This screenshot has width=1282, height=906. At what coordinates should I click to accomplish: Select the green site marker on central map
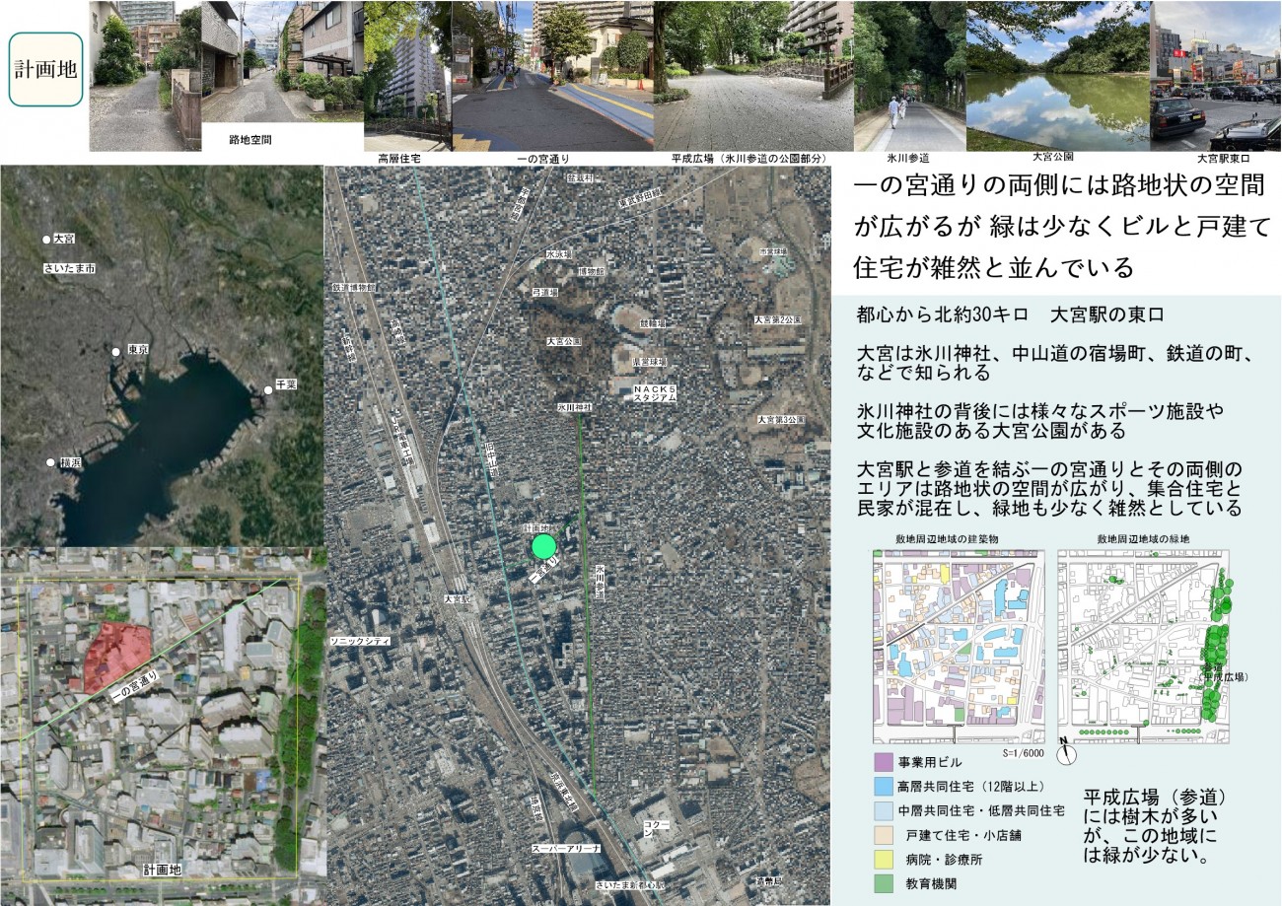tap(544, 546)
